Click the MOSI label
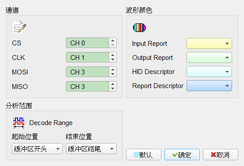Image resolution: width=244 pixels, height=166 pixels. point(20,72)
